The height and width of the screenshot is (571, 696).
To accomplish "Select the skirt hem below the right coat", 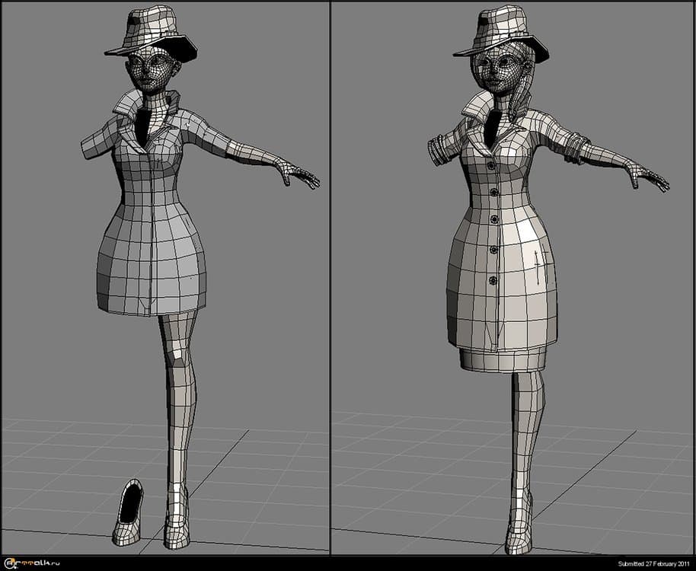I will 503,358.
